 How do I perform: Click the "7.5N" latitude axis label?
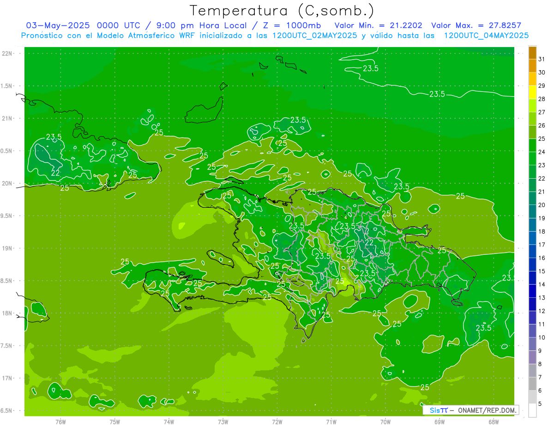coord(6,345)
